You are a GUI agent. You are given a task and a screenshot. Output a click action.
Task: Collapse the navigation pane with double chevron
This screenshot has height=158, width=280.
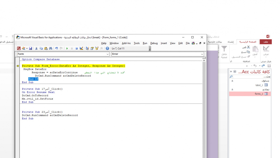tap(231, 72)
